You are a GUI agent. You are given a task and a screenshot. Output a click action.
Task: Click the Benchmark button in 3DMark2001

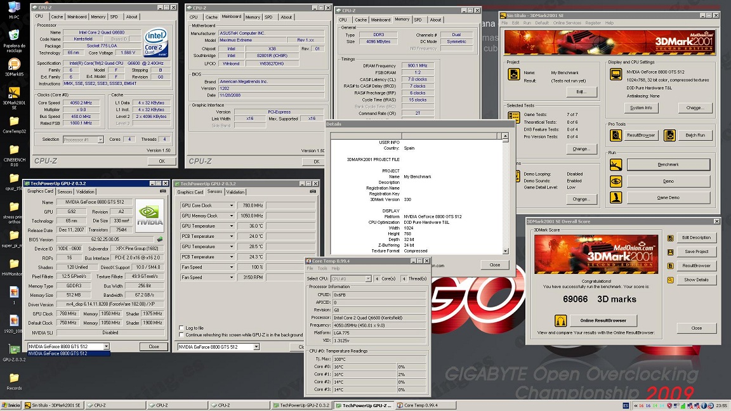(668, 164)
